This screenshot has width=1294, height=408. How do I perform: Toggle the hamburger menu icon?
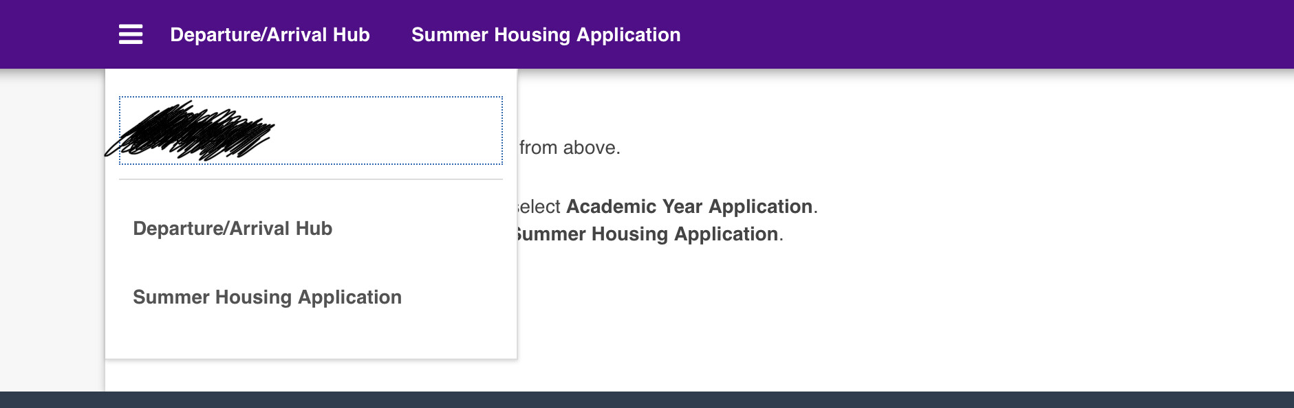tap(131, 34)
